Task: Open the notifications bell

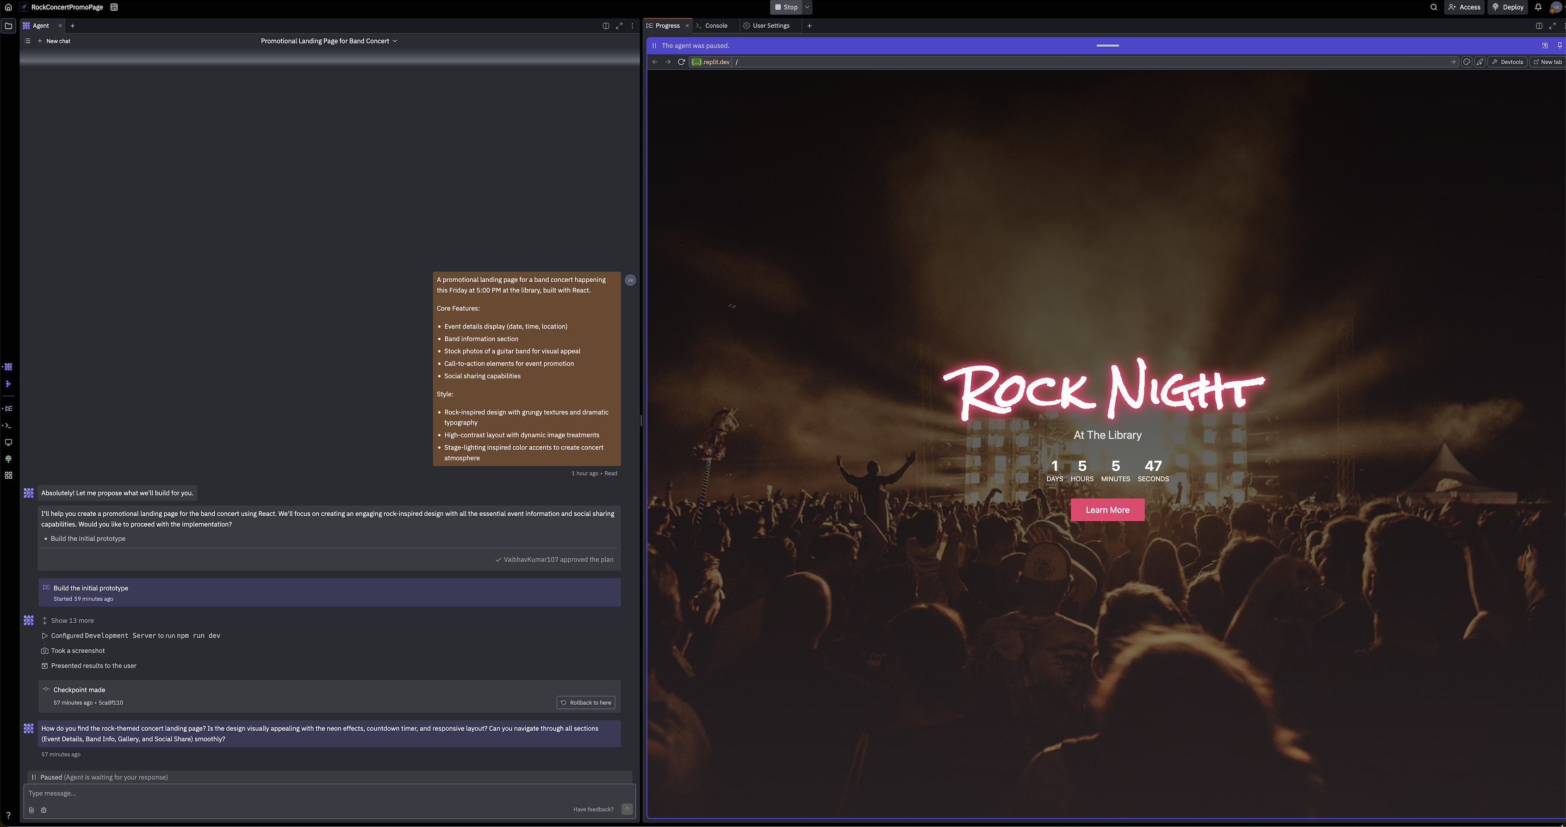Action: coord(1538,7)
